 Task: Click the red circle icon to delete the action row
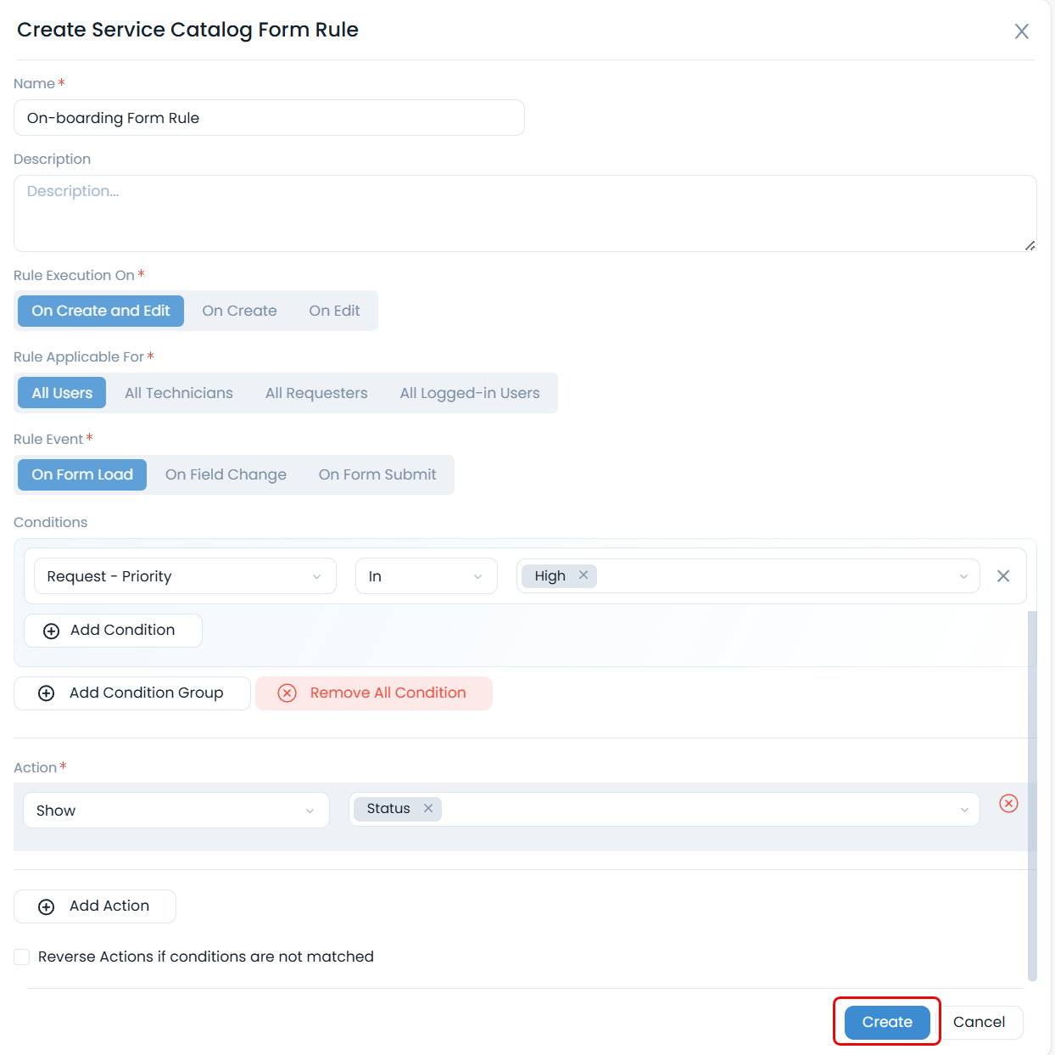coord(1008,804)
